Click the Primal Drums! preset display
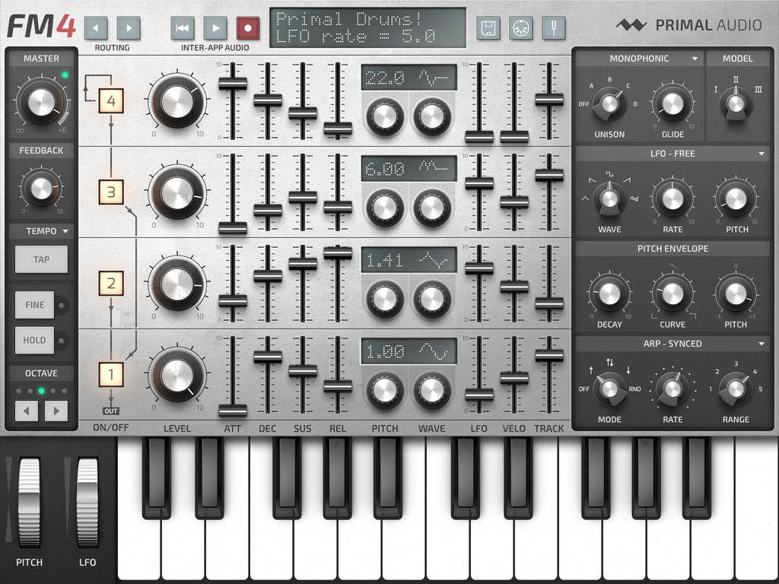The width and height of the screenshot is (779, 584). (x=367, y=28)
